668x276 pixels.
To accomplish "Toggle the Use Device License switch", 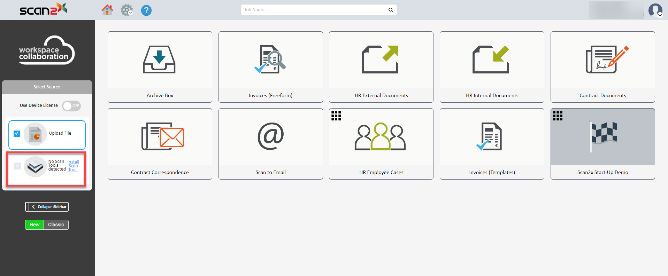I will [x=71, y=106].
